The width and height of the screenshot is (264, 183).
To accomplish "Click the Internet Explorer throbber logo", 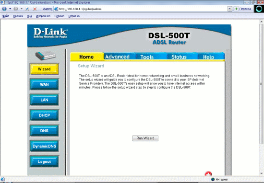I will click(x=259, y=9).
